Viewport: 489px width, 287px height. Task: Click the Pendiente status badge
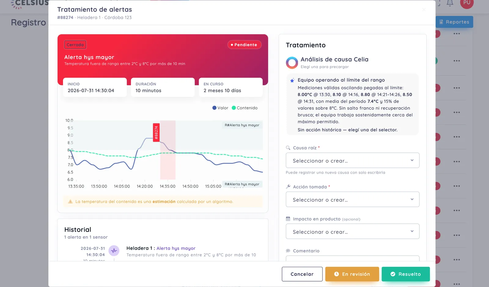(244, 45)
